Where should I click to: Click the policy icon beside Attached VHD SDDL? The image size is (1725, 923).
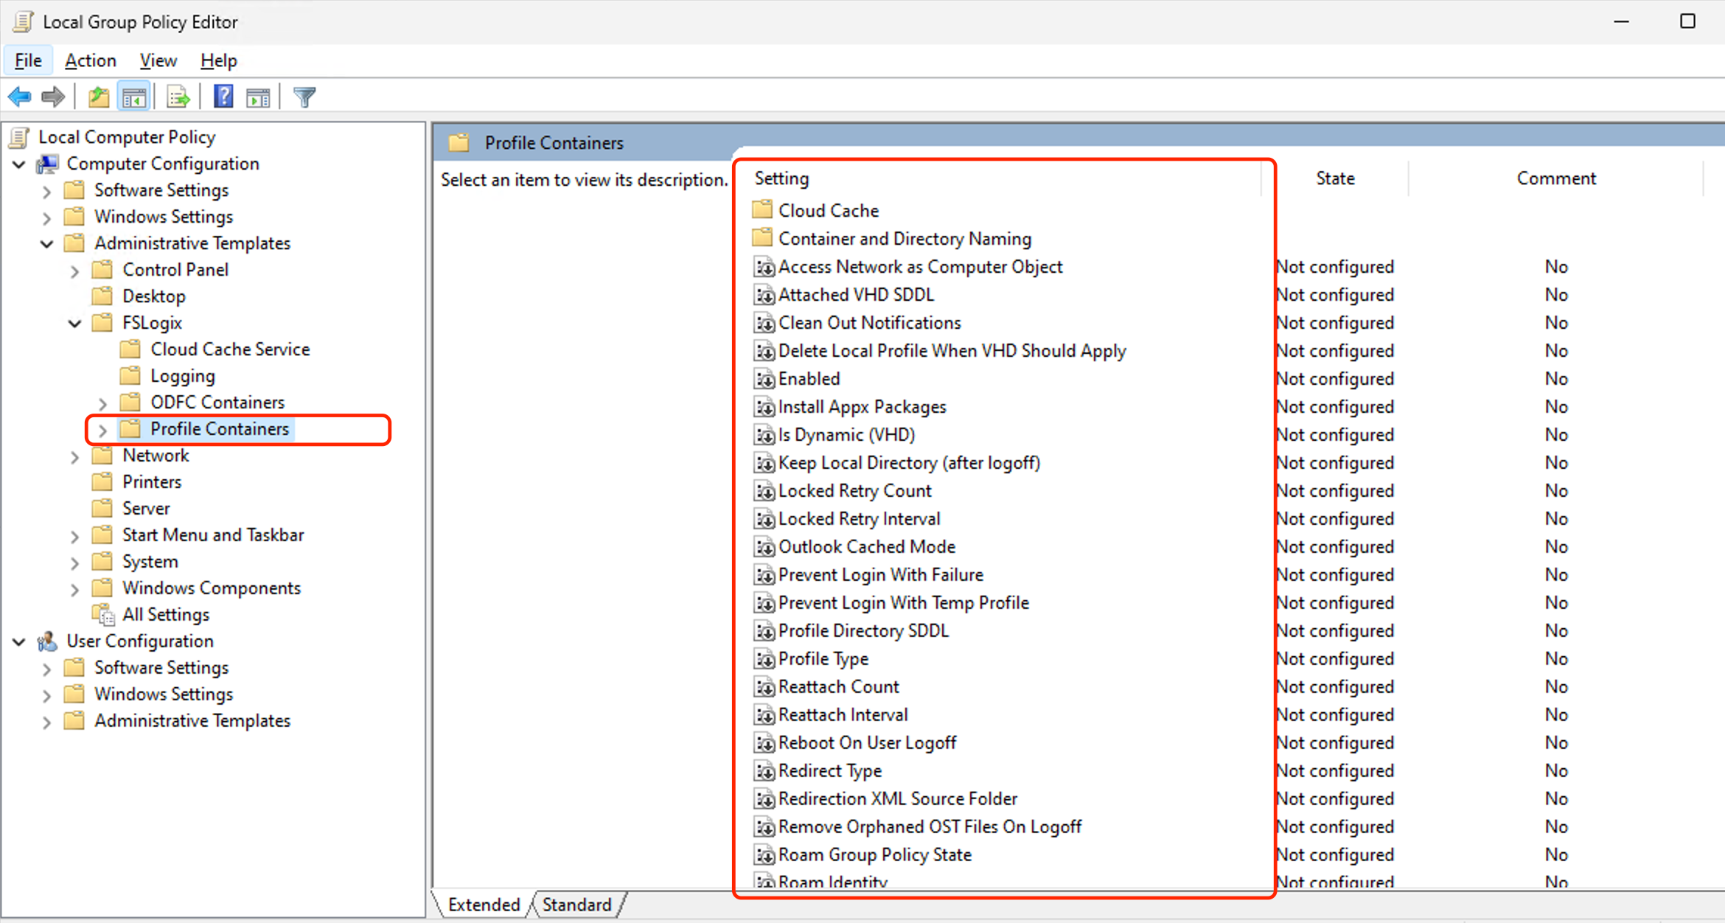coord(764,295)
